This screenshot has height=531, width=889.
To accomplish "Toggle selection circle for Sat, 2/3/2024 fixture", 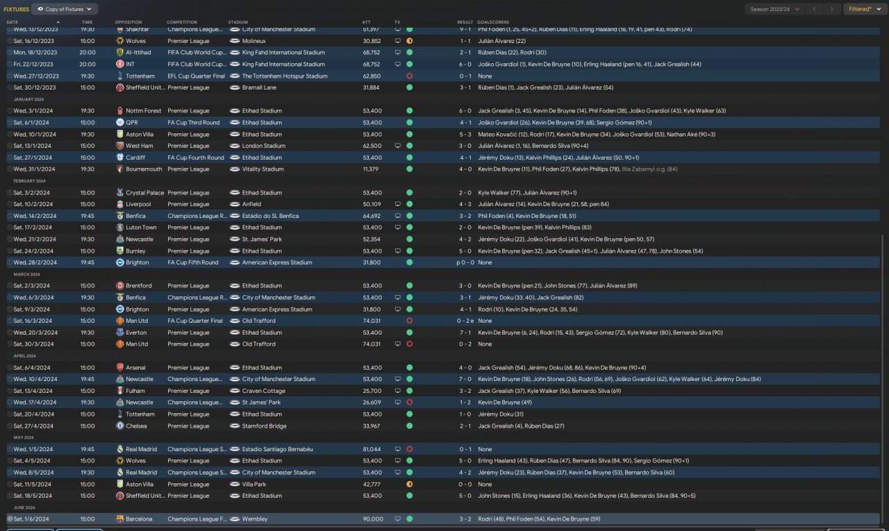I will [x=10, y=286].
